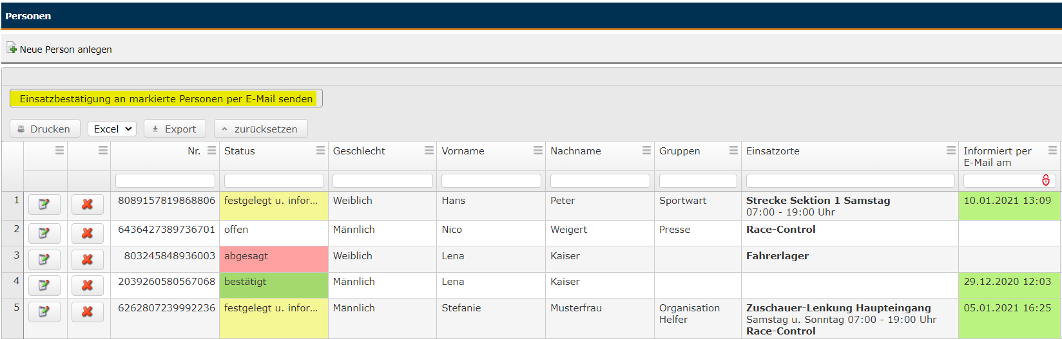Delete the Hans Peter row
This screenshot has height=339, width=1062.
pyautogui.click(x=87, y=205)
